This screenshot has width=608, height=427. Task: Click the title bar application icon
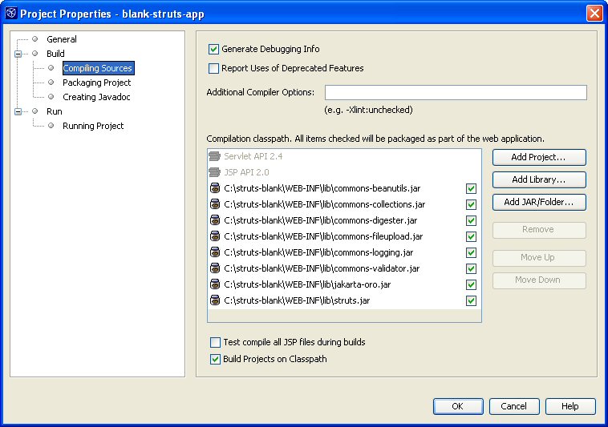[11, 13]
